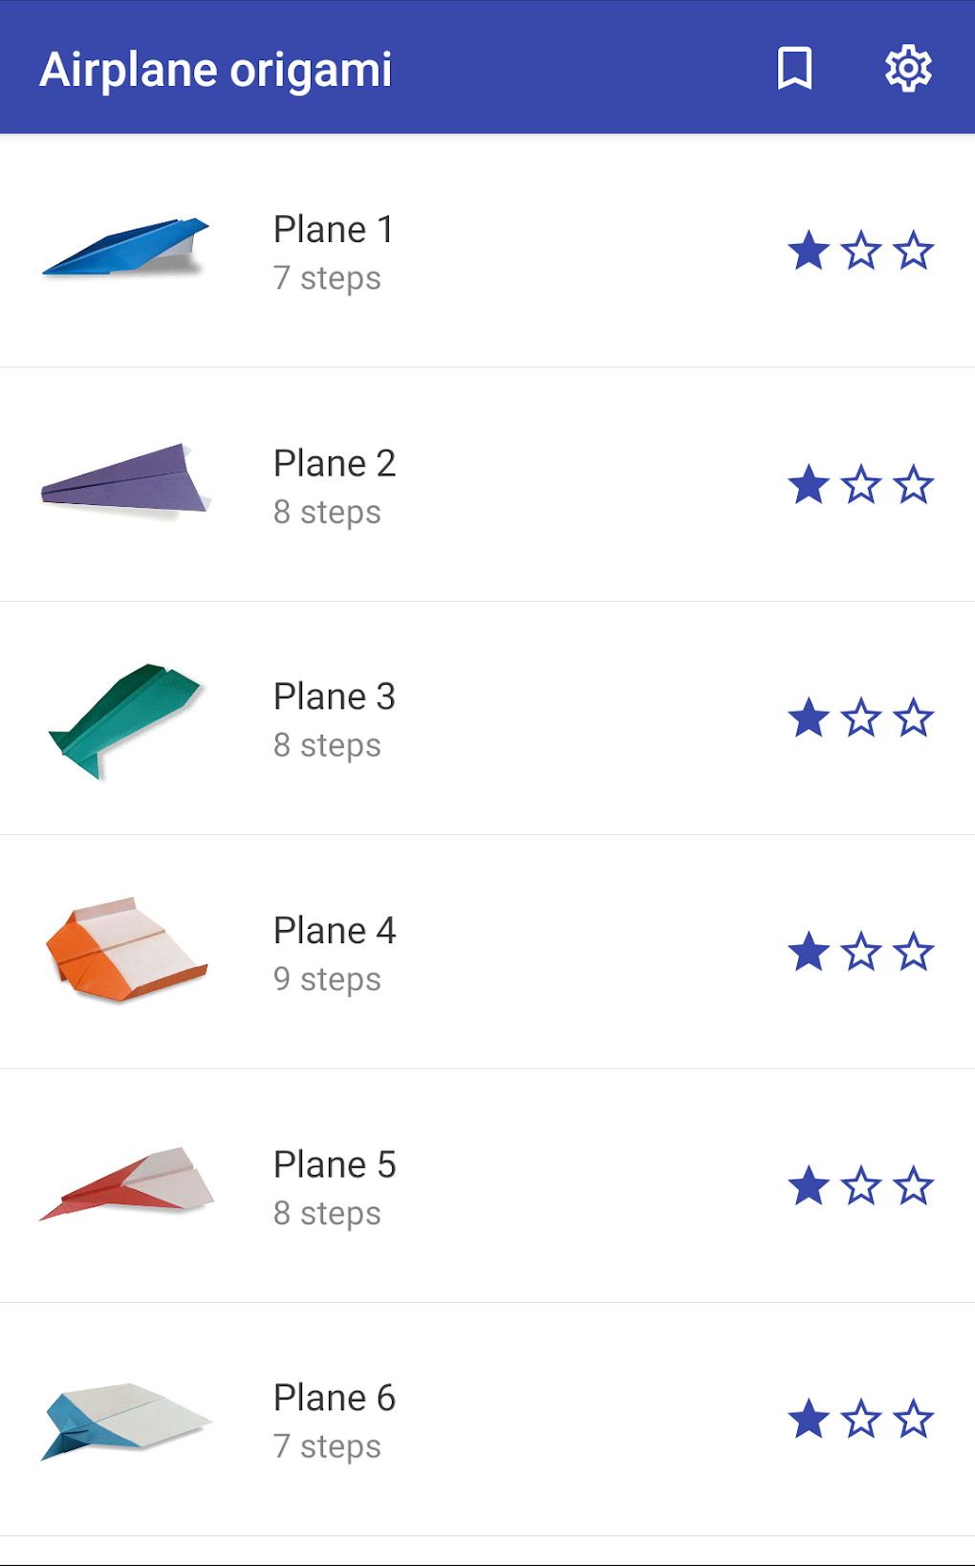The height and width of the screenshot is (1566, 975).
Task: Select the Plane 1 title
Action: coord(333,230)
